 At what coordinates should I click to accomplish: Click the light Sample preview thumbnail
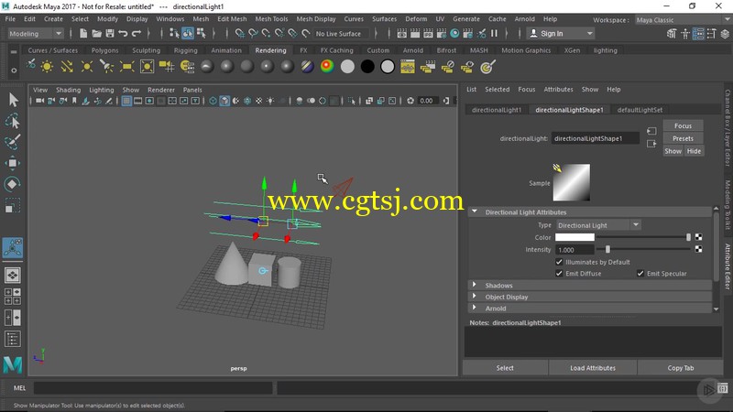pos(571,182)
